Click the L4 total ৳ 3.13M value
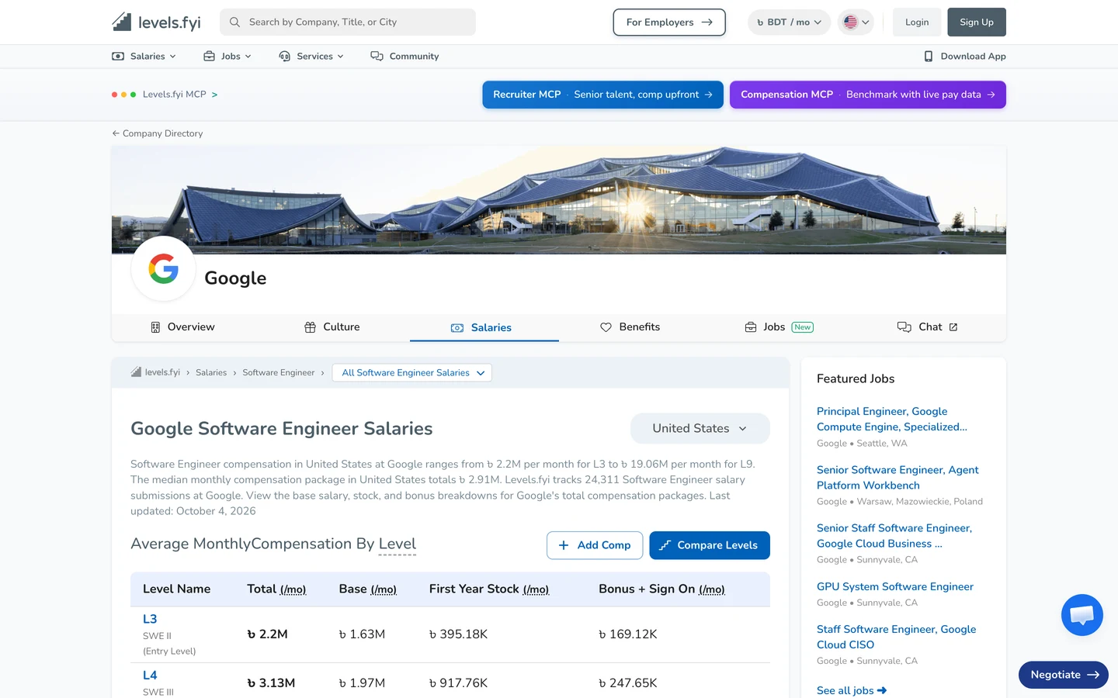The height and width of the screenshot is (698, 1118). tap(271, 683)
